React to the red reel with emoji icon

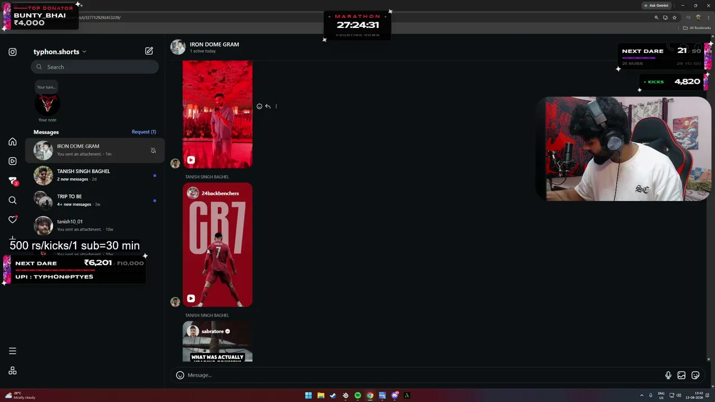click(259, 107)
